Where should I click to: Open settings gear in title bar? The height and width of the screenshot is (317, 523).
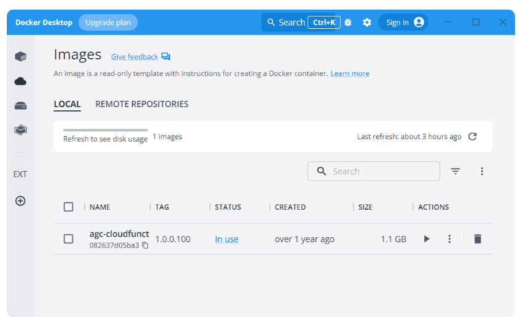coord(367,22)
